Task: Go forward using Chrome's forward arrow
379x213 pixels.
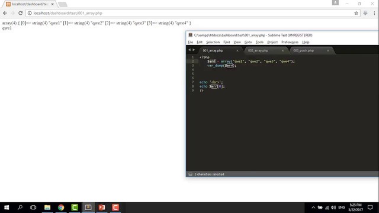Action: pos(13,13)
